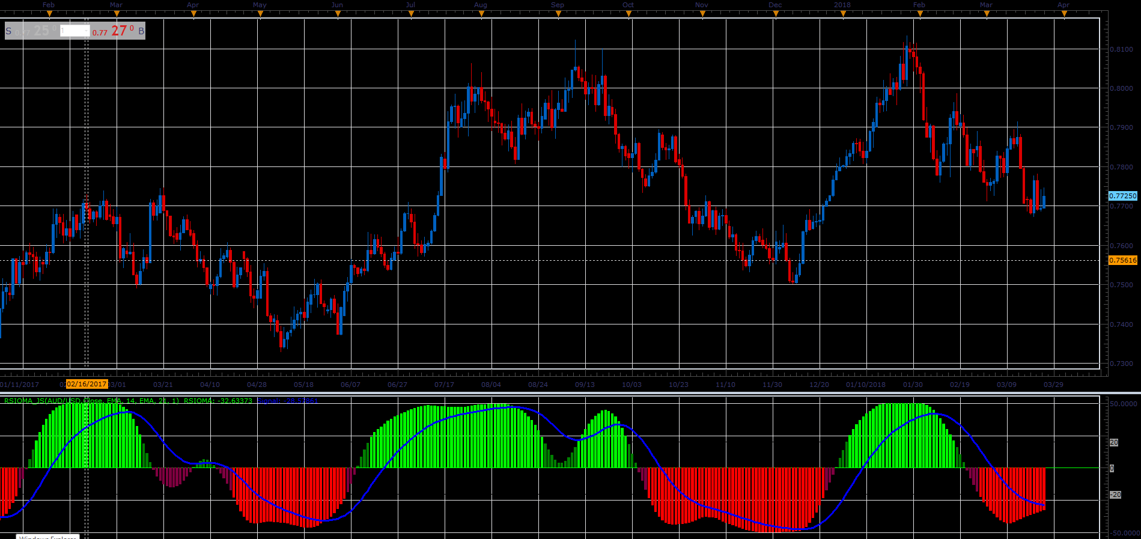This screenshot has width=1141, height=539.
Task: Click the 0.7600 price axis label
Action: [x=1121, y=246]
